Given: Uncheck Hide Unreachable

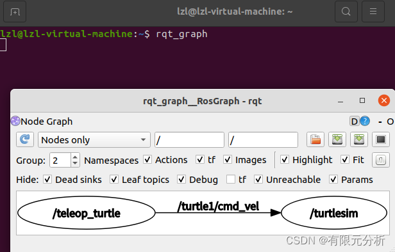Looking at the screenshot, I should [x=258, y=179].
